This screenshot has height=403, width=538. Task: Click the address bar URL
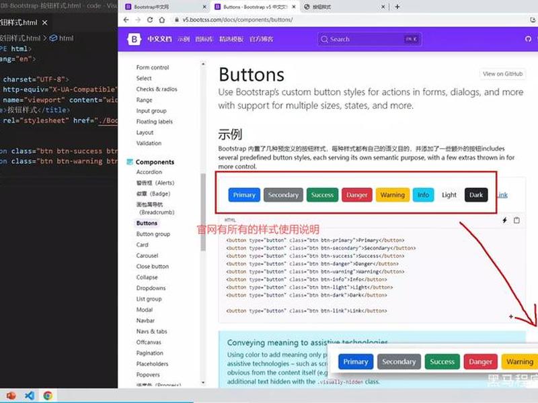click(x=237, y=20)
